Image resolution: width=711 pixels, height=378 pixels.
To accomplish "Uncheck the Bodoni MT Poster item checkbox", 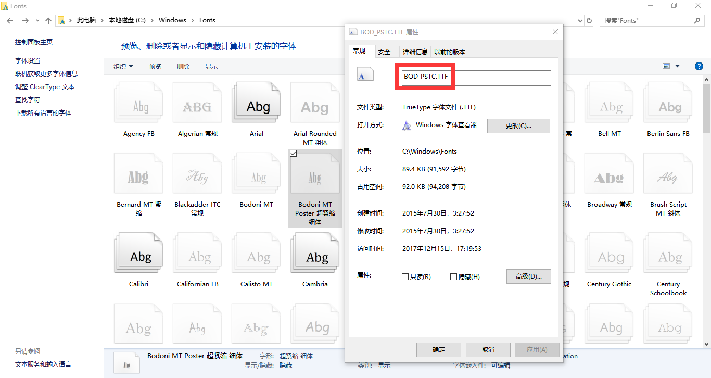I will 293,153.
